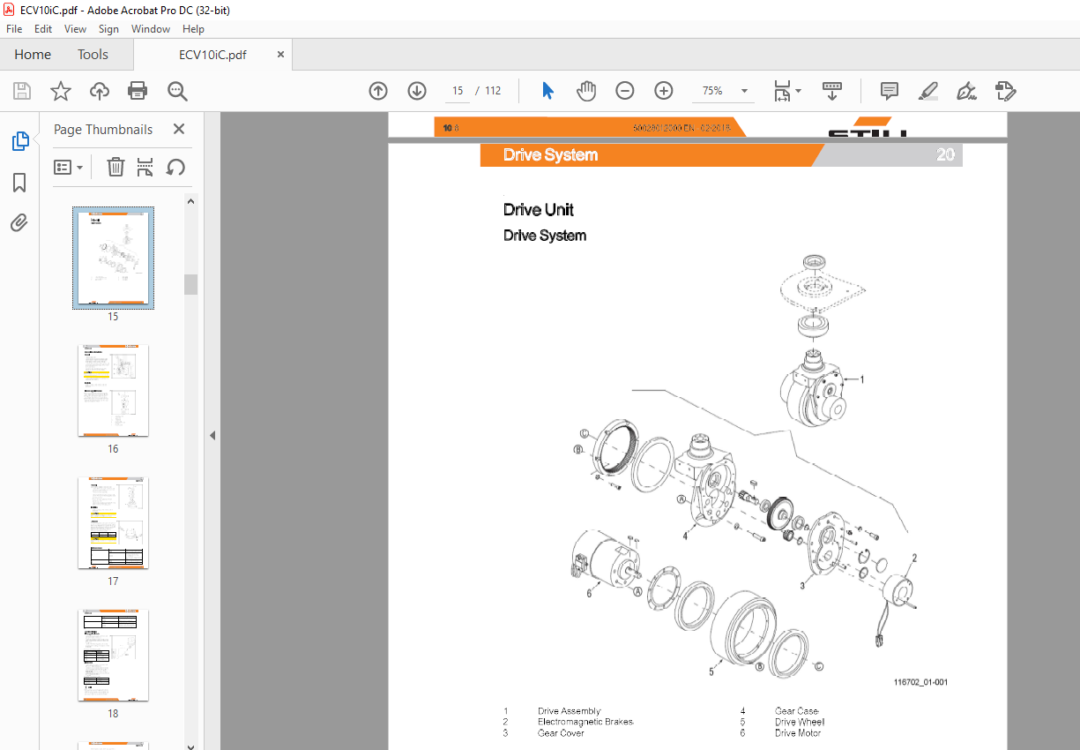Click the Drive Wheel legend entry
The height and width of the screenshot is (750, 1080).
pyautogui.click(x=800, y=722)
